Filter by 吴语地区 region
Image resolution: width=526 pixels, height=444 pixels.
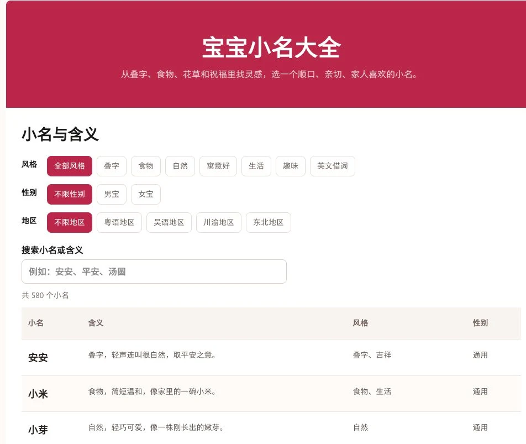(169, 222)
